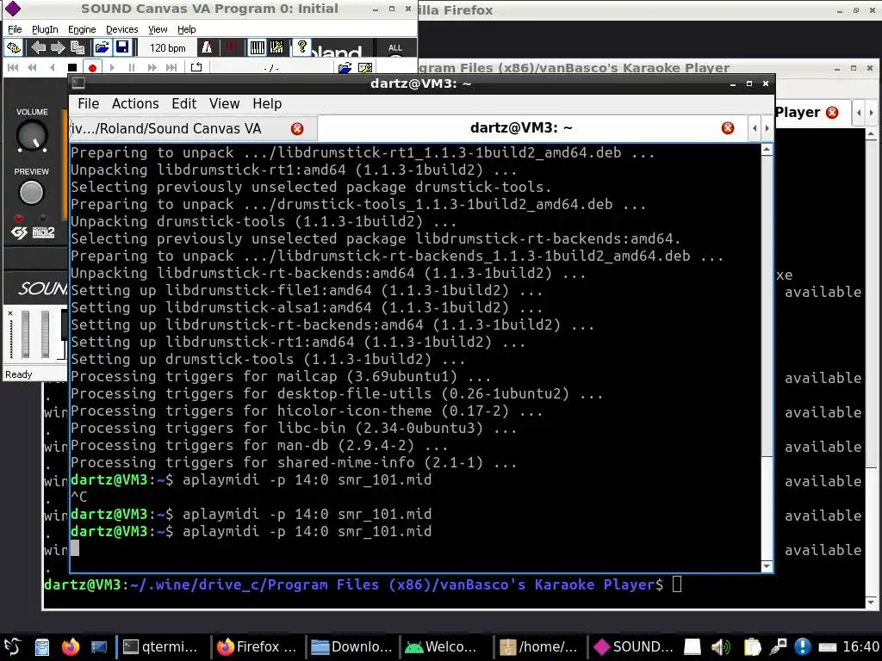Click the plugin windows list icon
The height and width of the screenshot is (661, 882).
(77, 48)
